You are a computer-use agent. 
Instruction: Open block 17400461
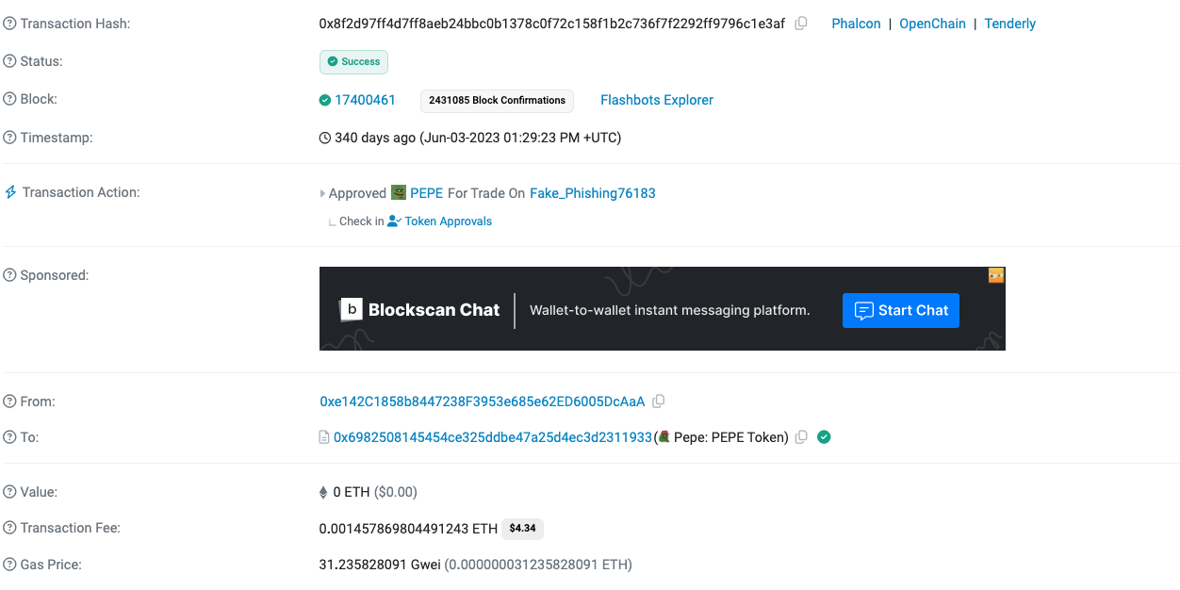[365, 100]
